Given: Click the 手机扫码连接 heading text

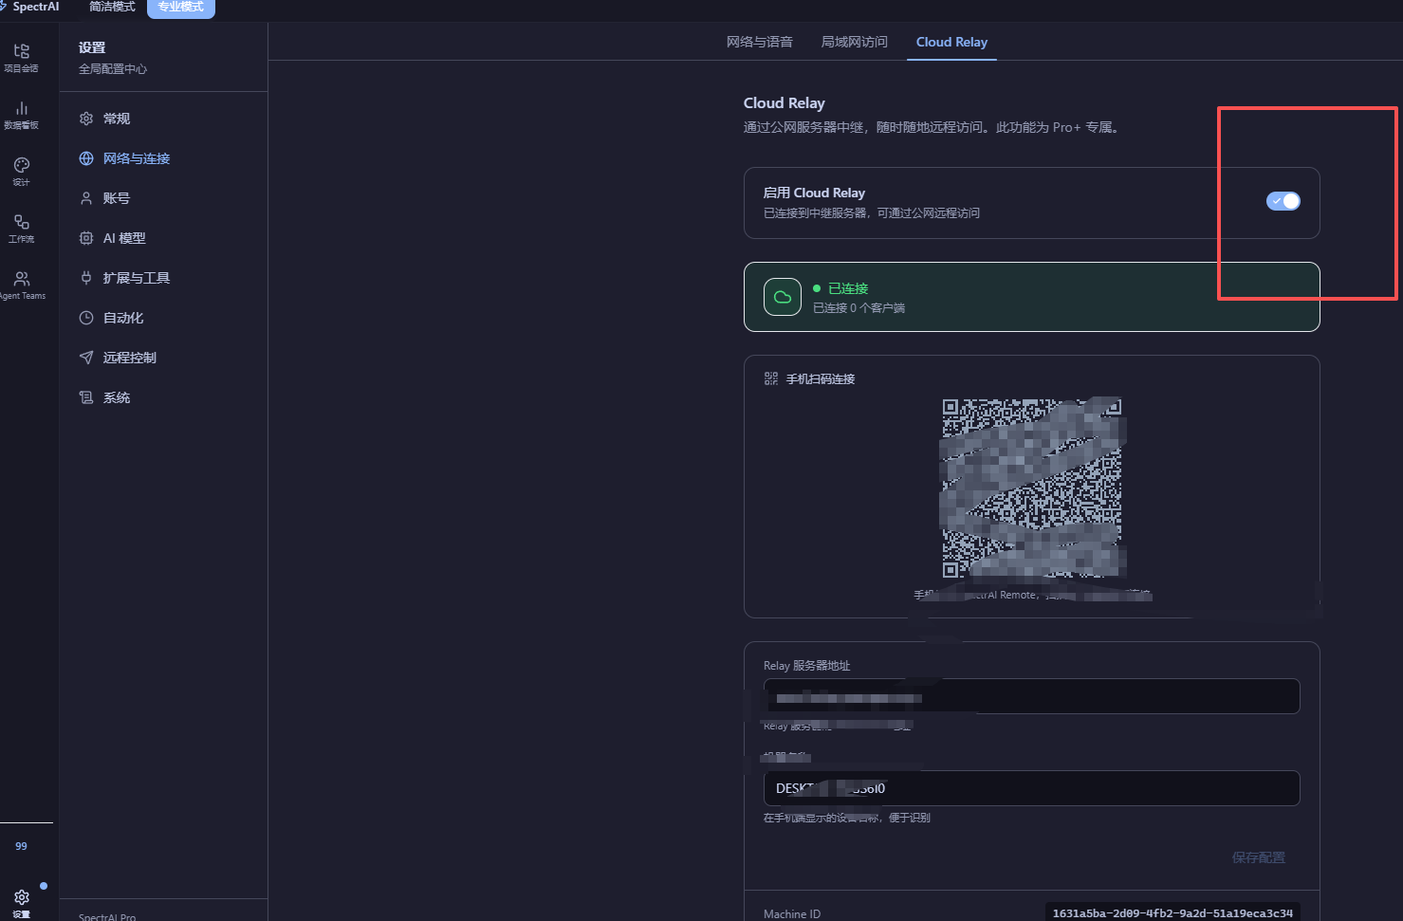Looking at the screenshot, I should pyautogui.click(x=821, y=378).
